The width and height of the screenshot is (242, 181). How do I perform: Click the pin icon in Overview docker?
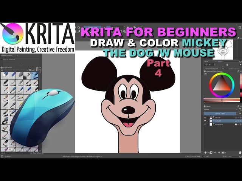point(240,64)
